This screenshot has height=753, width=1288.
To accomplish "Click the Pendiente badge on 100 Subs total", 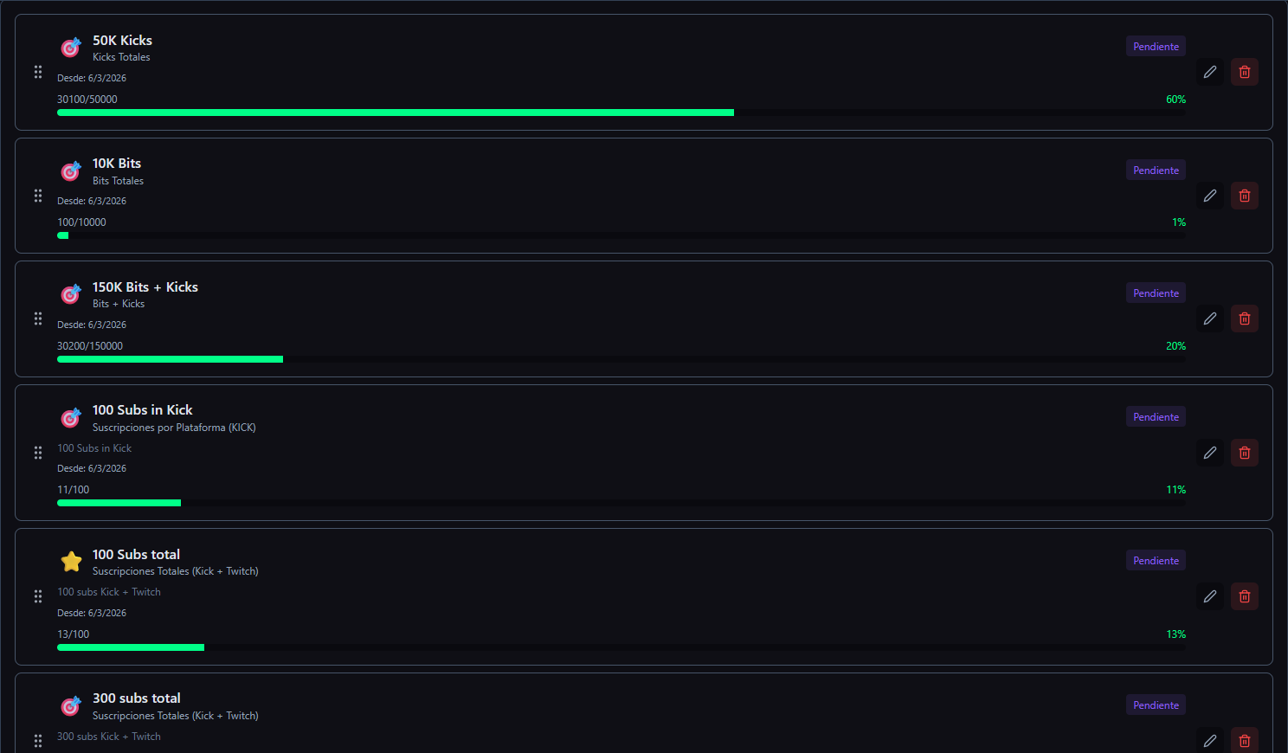I will point(1155,560).
